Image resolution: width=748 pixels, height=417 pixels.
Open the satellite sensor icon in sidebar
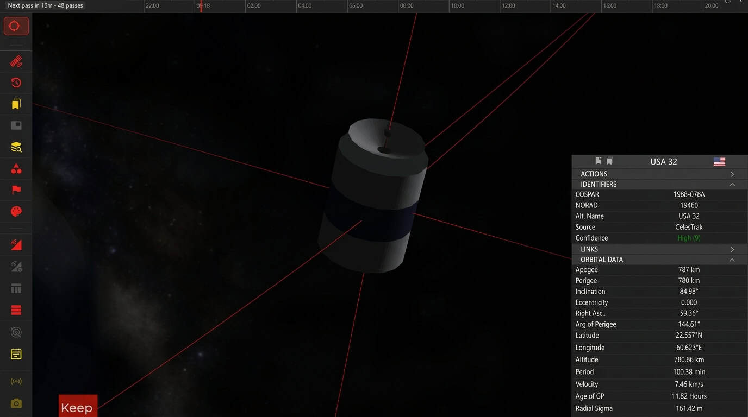point(16,61)
